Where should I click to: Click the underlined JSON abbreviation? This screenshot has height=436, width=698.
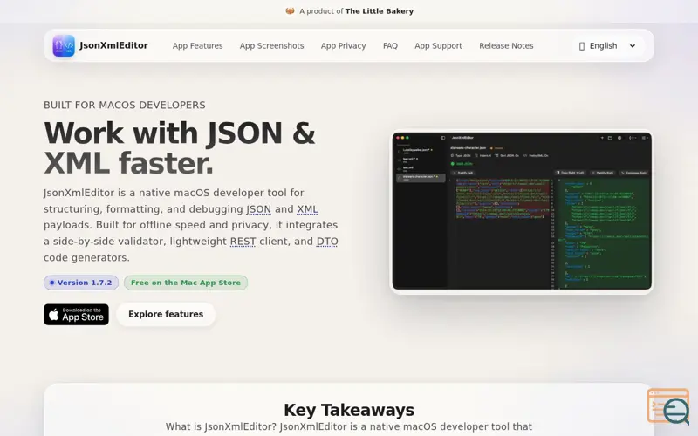pyautogui.click(x=258, y=209)
